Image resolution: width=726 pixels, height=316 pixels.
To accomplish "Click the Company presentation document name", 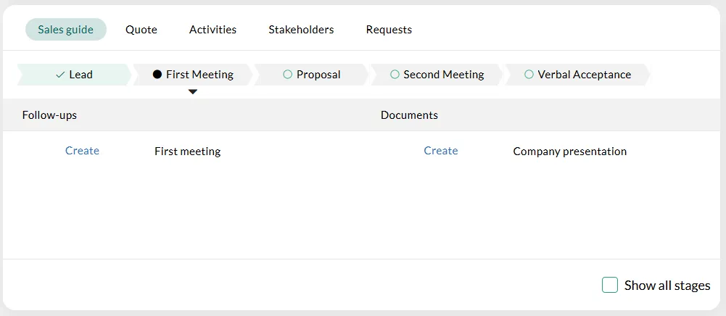I will (x=569, y=151).
